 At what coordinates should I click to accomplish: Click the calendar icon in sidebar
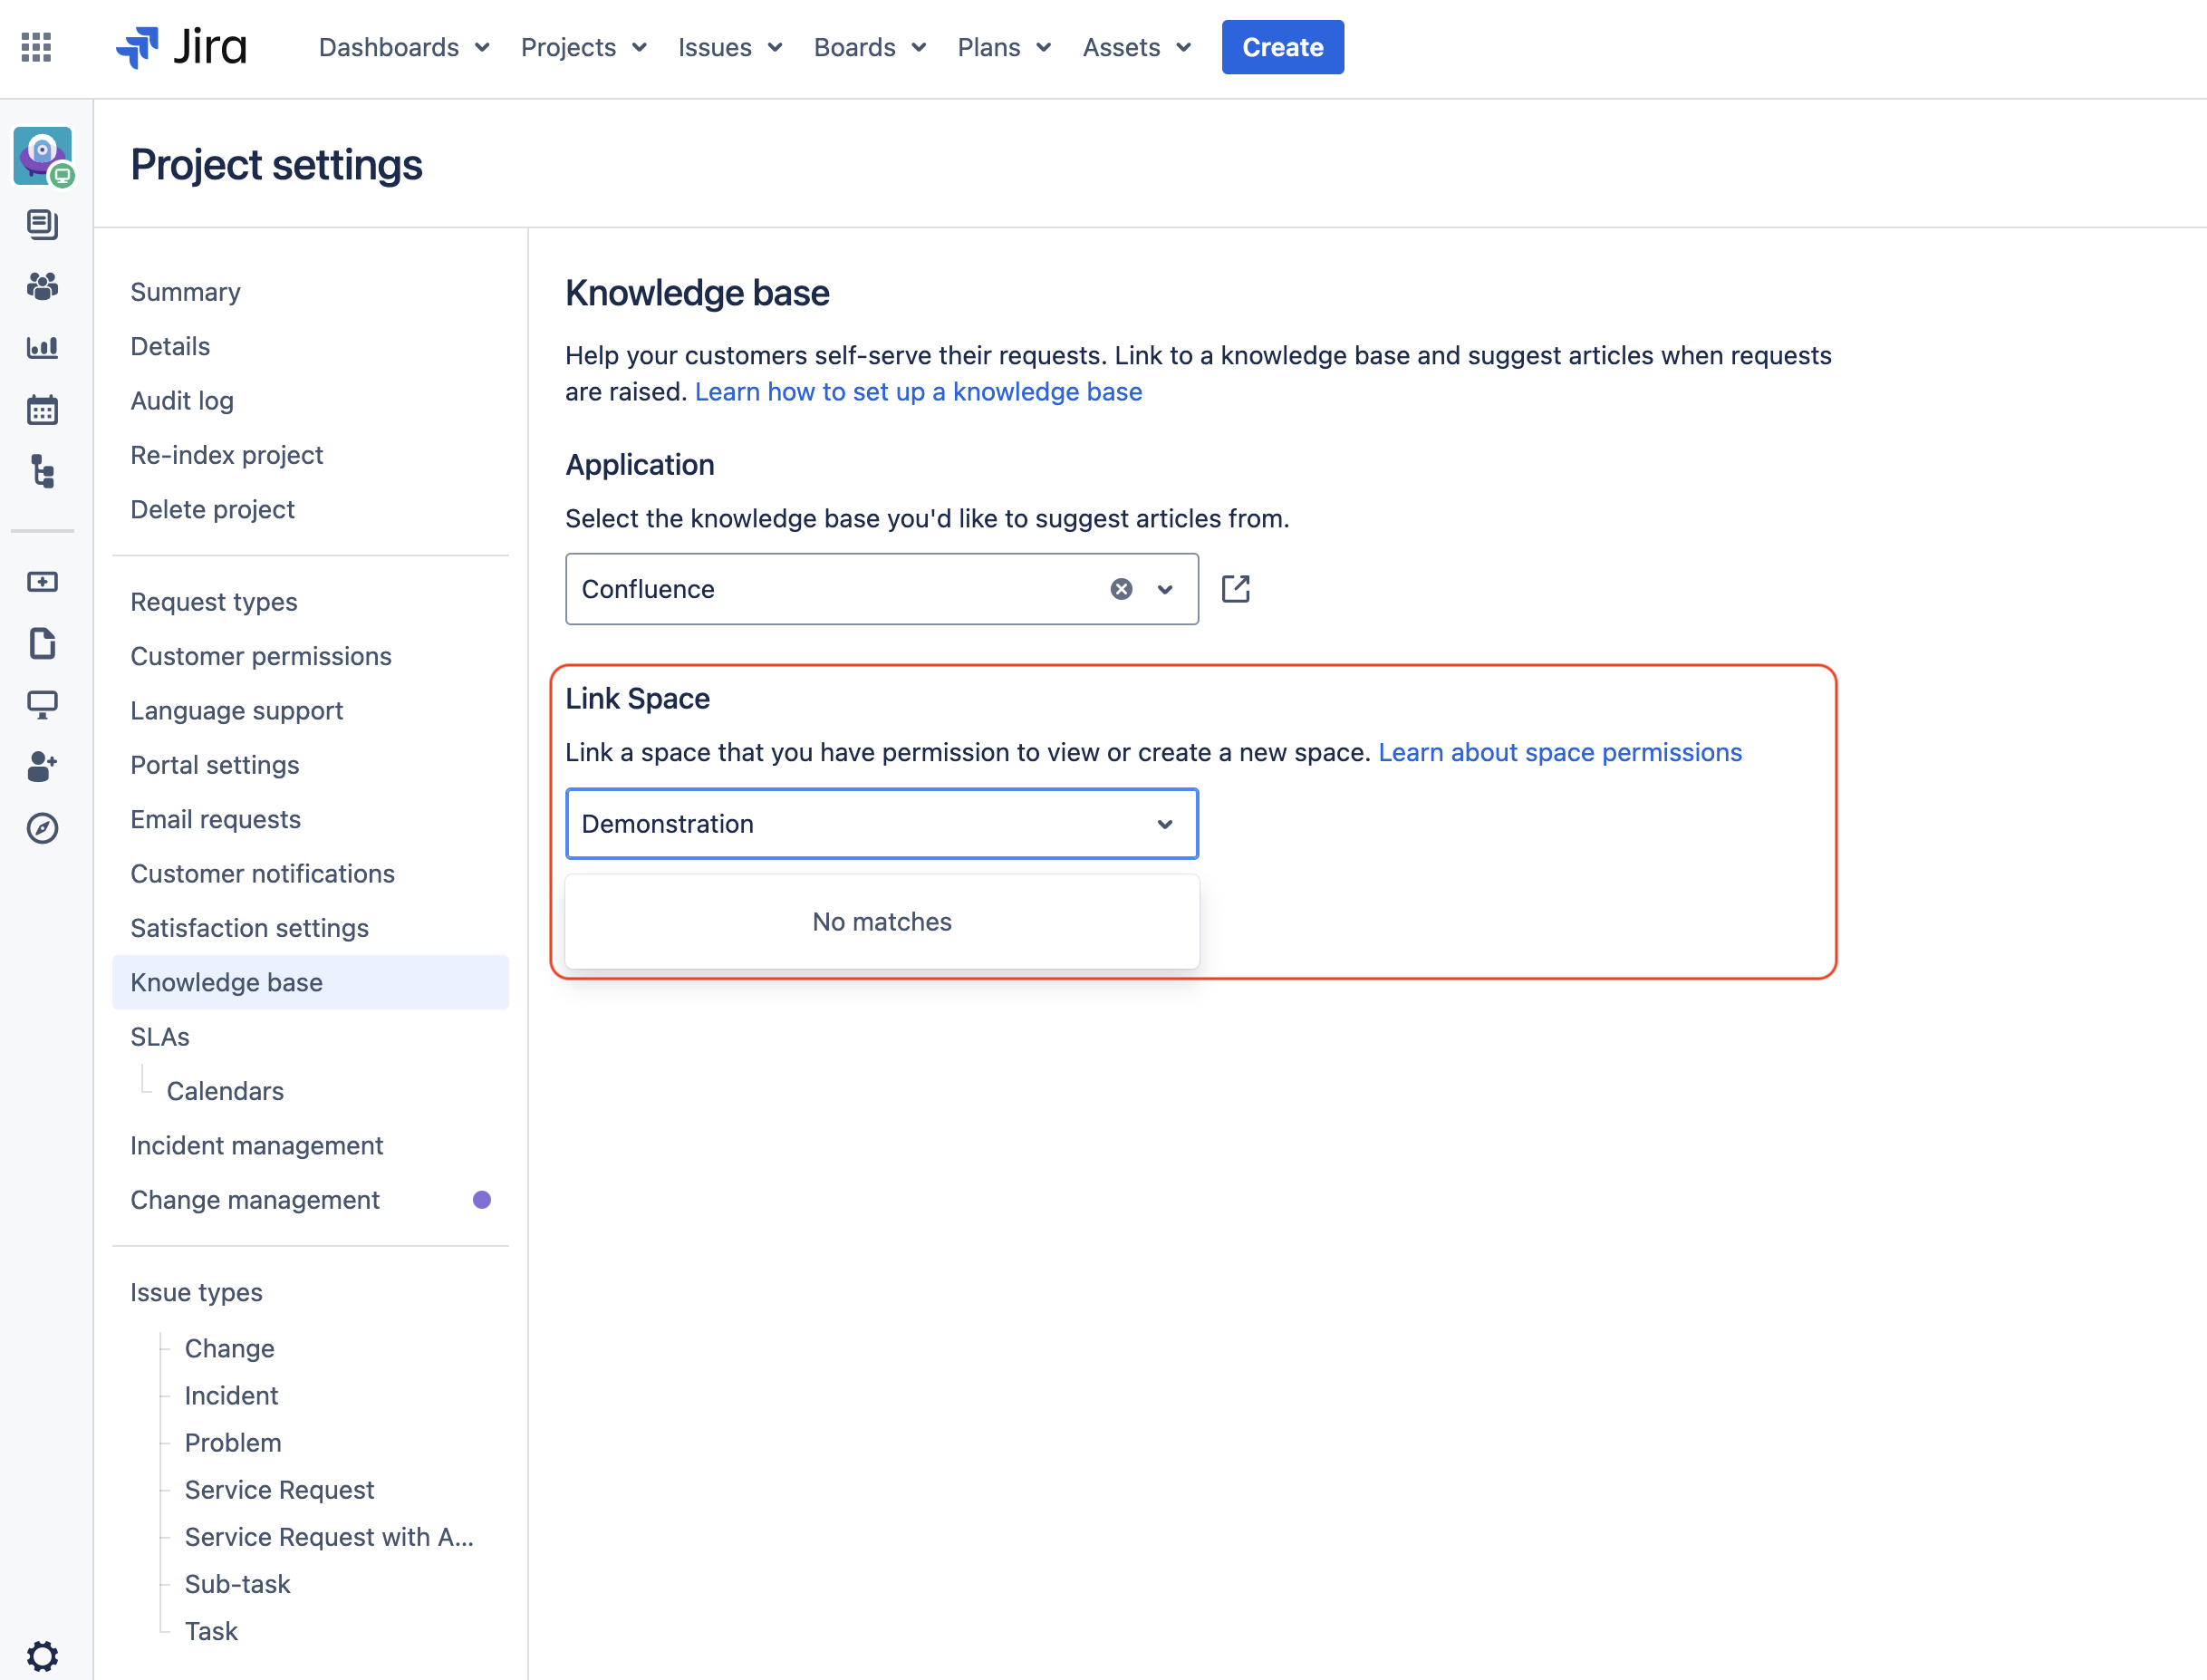tap(42, 410)
